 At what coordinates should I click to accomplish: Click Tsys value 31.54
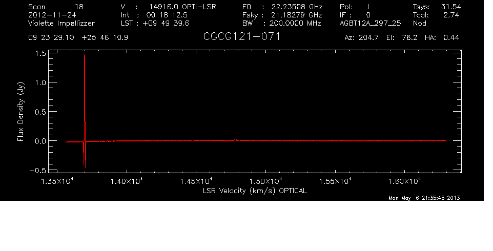pos(451,7)
